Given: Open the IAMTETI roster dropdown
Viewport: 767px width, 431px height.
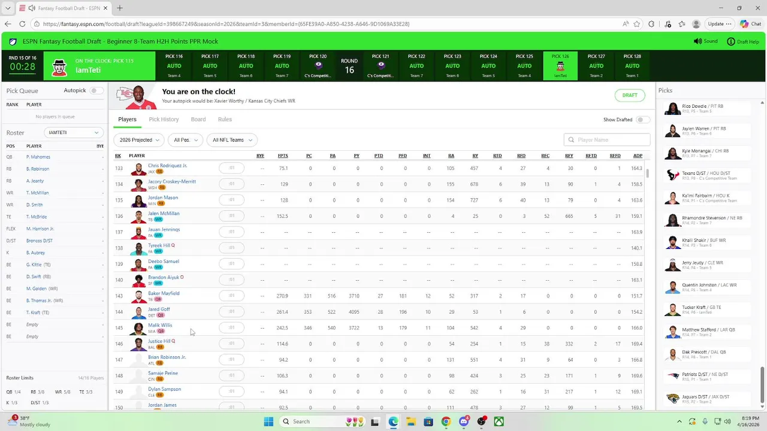Looking at the screenshot, I should point(74,132).
